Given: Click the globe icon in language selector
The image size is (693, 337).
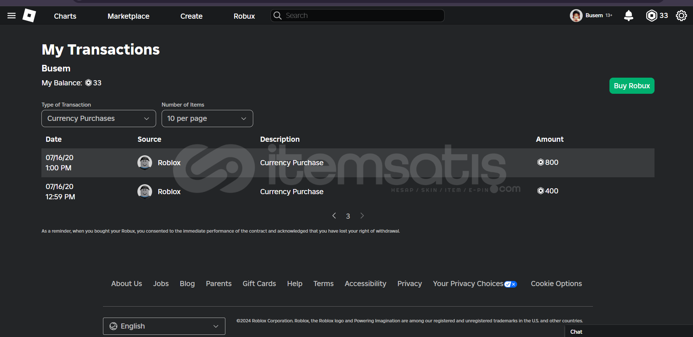Looking at the screenshot, I should click(114, 326).
